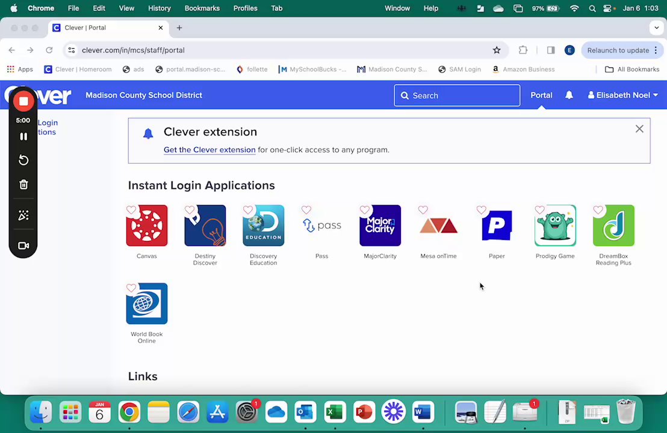
Task: Open Clever | Homeroom bookmark
Action: 78,69
